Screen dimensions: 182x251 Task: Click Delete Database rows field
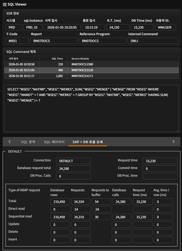(60, 232)
